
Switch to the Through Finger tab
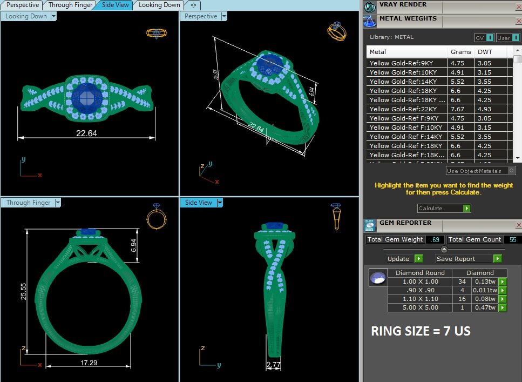71,5
